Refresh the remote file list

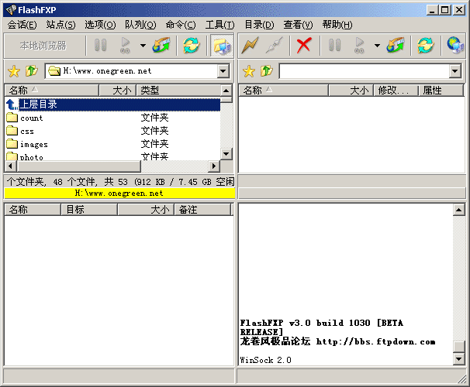(x=426, y=46)
